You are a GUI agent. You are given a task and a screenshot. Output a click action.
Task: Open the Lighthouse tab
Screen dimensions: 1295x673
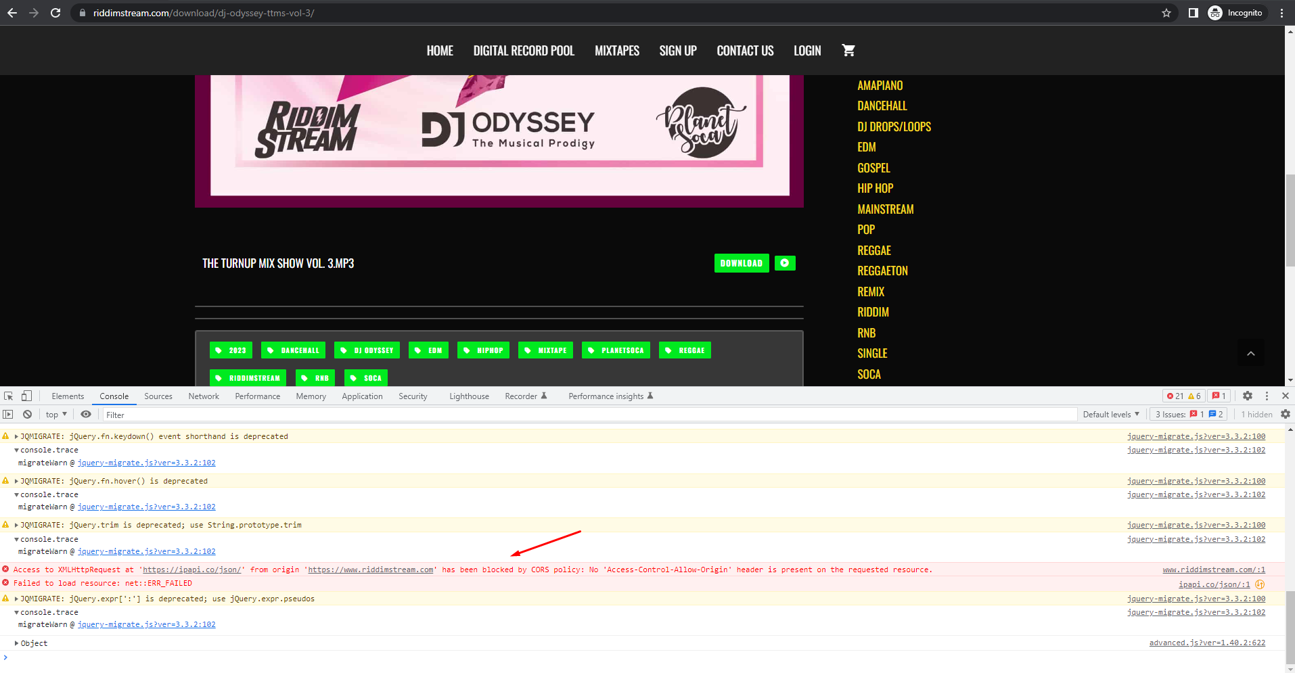(469, 396)
